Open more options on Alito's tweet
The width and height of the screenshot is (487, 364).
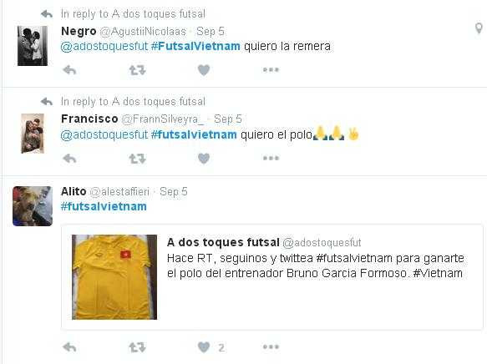coord(271,346)
